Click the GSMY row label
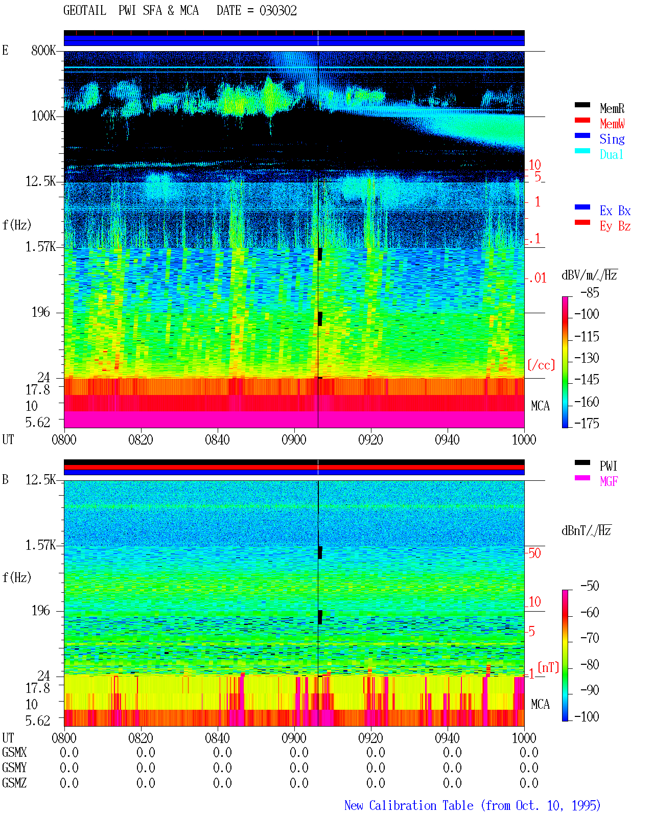This screenshot has height=814, width=654. (14, 768)
